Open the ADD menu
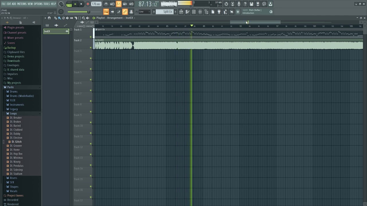Screen dimensions: 367x206 tap(14, 4)
